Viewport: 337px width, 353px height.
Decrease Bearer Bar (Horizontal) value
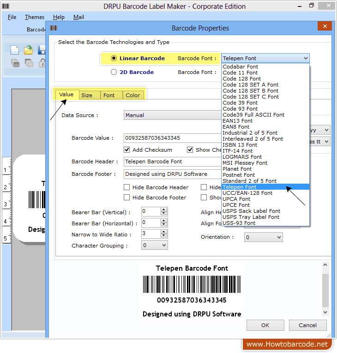[164, 224]
